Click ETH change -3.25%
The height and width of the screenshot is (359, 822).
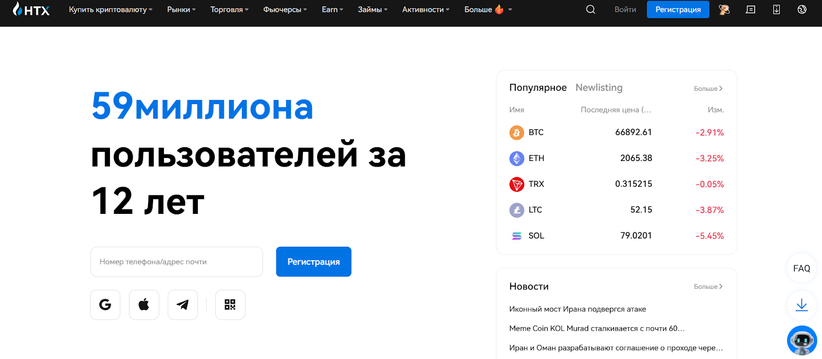[x=709, y=158]
